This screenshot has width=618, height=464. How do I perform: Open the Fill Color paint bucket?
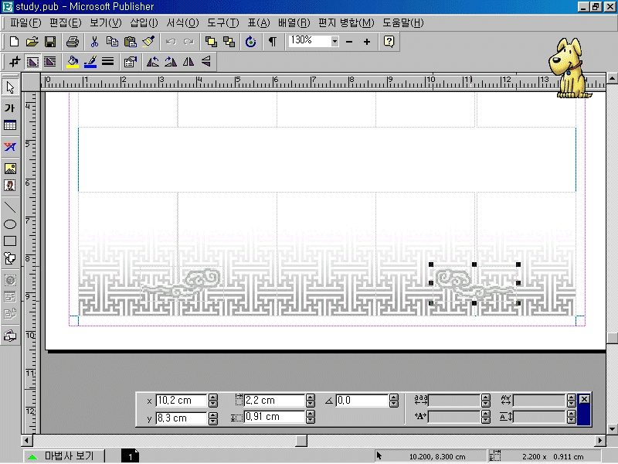[73, 62]
